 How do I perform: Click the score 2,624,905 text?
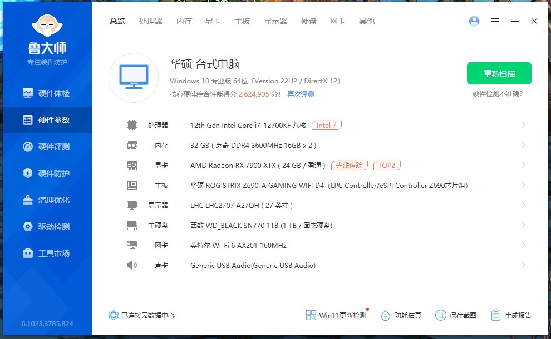coord(253,94)
